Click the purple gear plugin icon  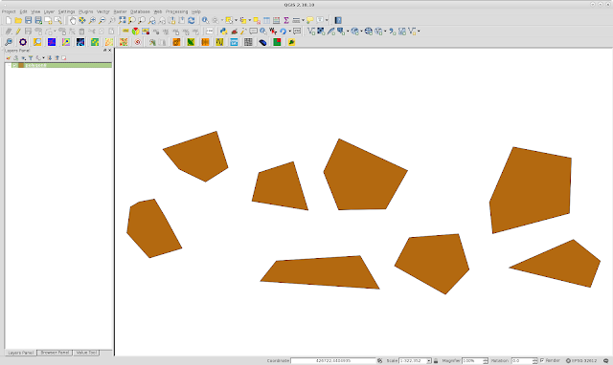23,42
